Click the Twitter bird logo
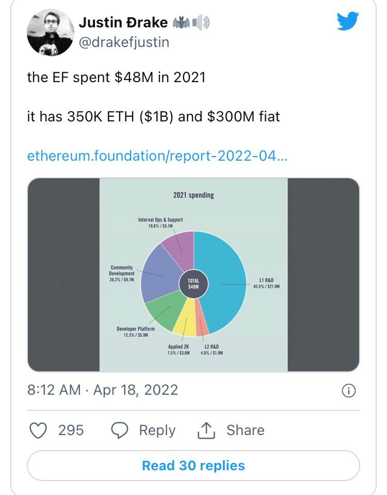The image size is (387, 495). click(x=348, y=21)
